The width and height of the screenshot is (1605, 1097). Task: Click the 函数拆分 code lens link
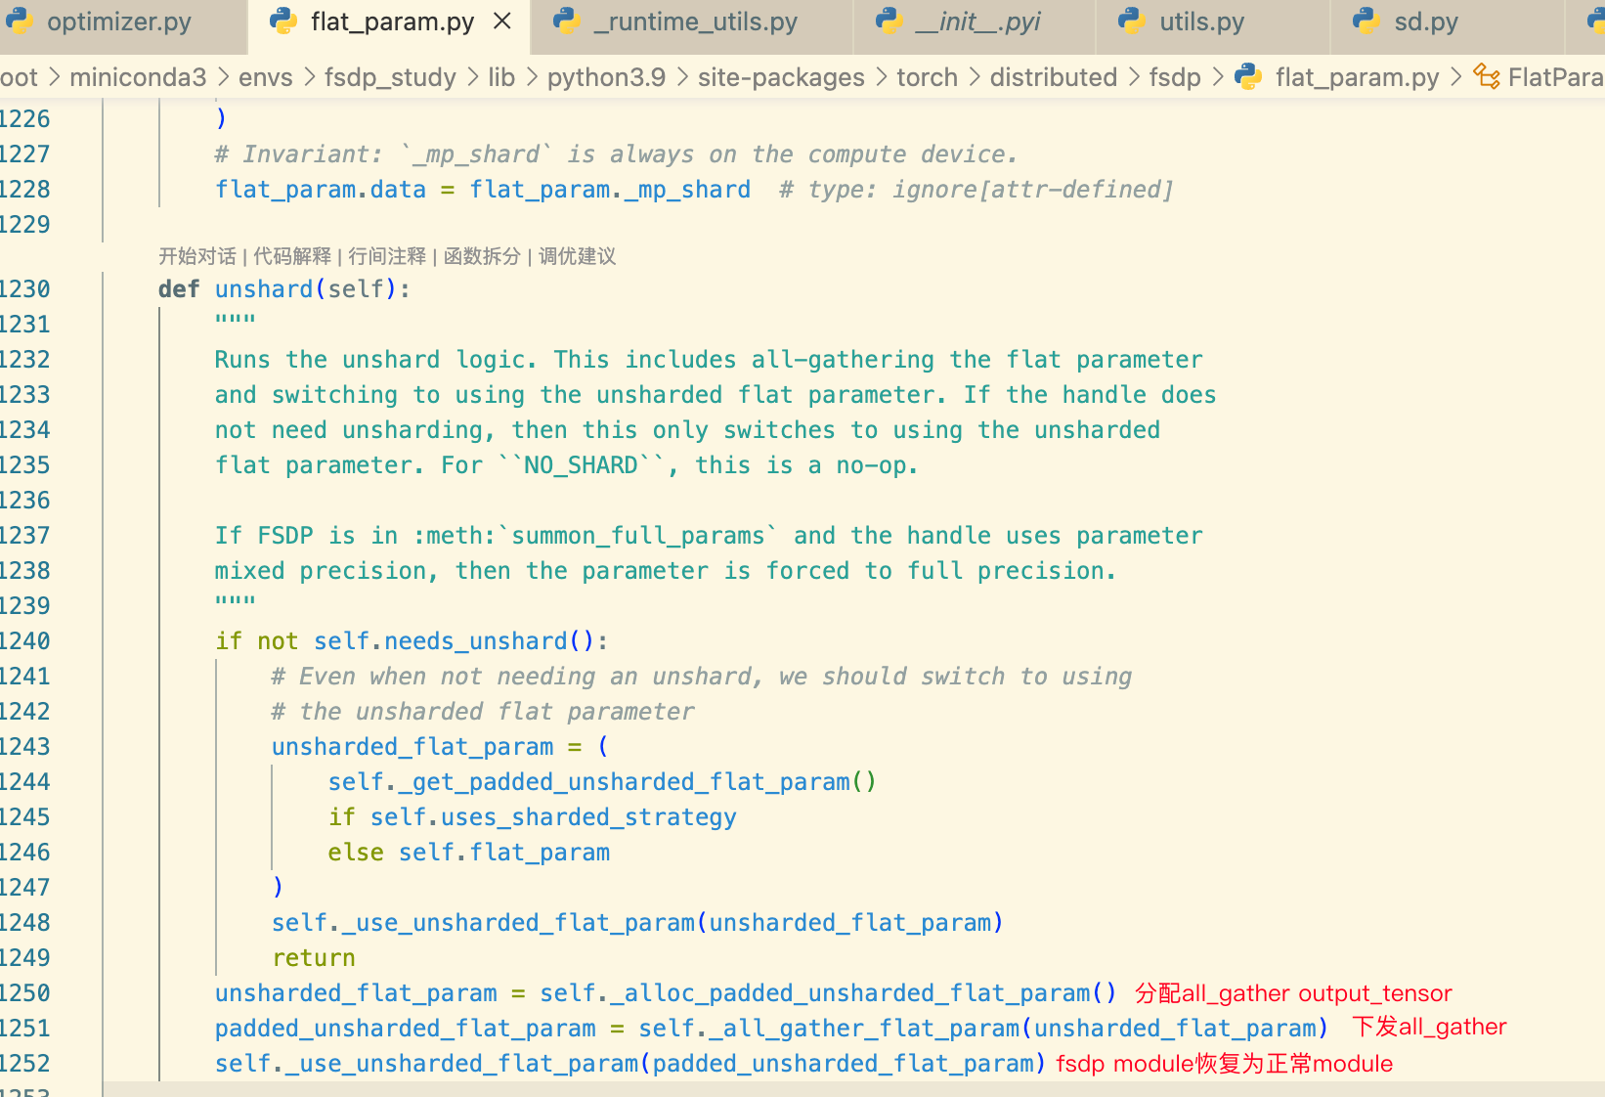pyautogui.click(x=482, y=256)
